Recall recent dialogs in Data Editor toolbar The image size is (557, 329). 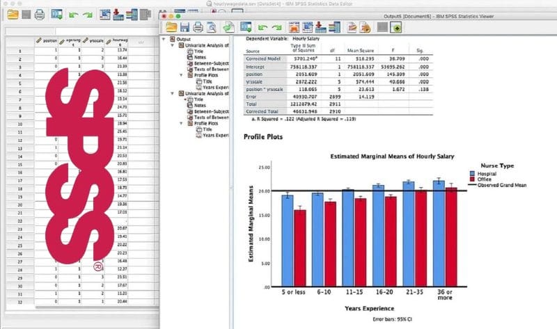(x=57, y=15)
